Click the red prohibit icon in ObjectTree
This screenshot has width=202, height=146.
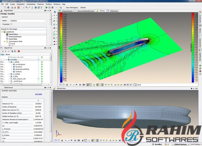click(x=19, y=51)
